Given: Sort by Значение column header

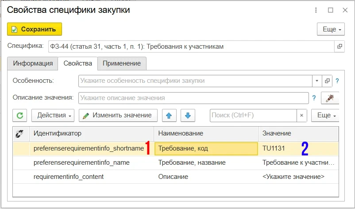Looking at the screenshot, I should tap(298, 134).
